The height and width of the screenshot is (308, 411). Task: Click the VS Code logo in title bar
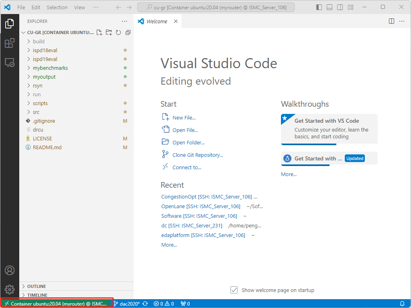click(7, 7)
